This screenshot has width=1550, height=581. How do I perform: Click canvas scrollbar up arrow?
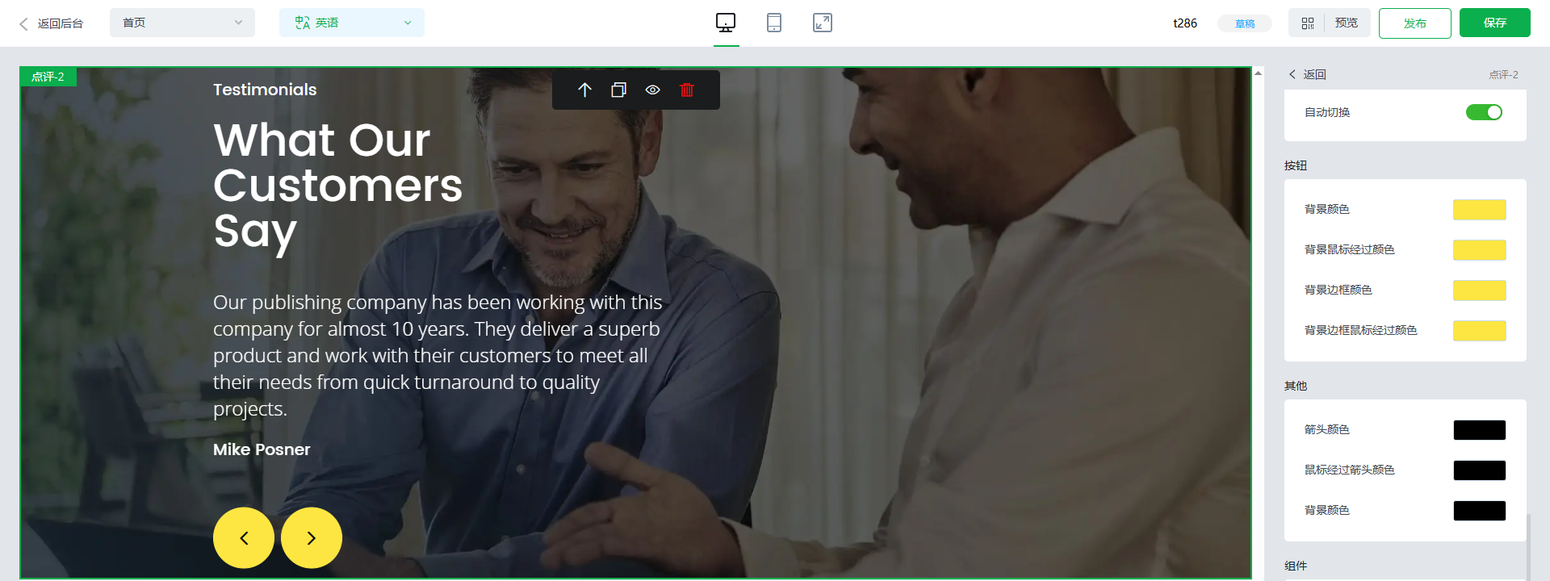coord(1258,73)
